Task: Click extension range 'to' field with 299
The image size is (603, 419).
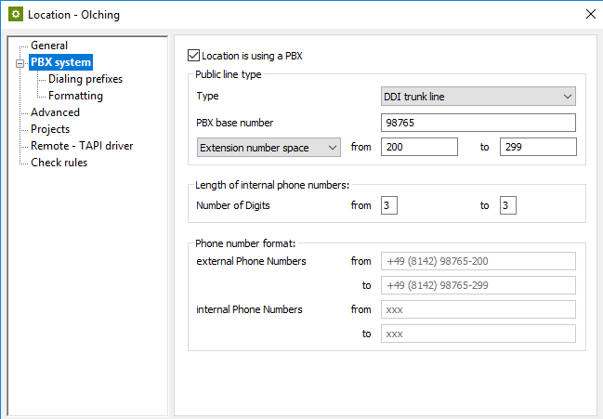Action: 538,147
